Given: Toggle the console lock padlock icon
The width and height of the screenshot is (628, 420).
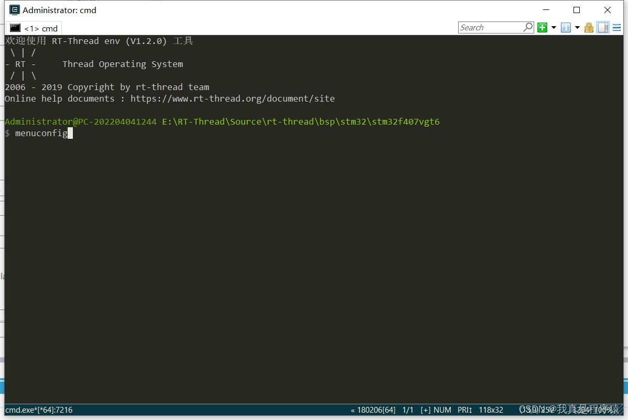Looking at the screenshot, I should tap(589, 28).
